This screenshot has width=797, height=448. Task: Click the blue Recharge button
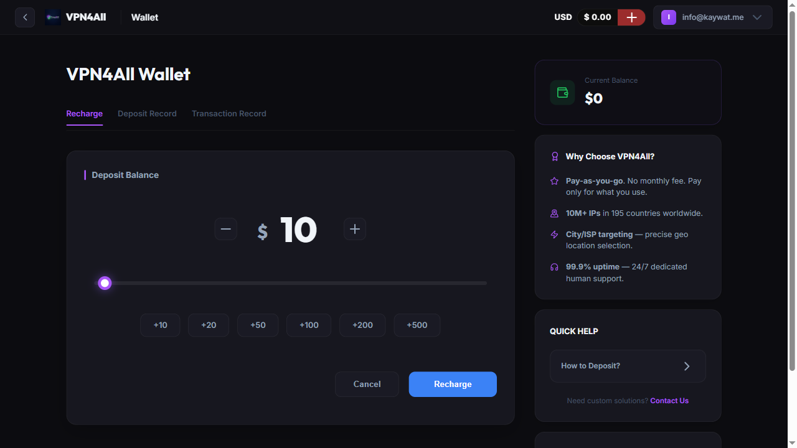453,385
